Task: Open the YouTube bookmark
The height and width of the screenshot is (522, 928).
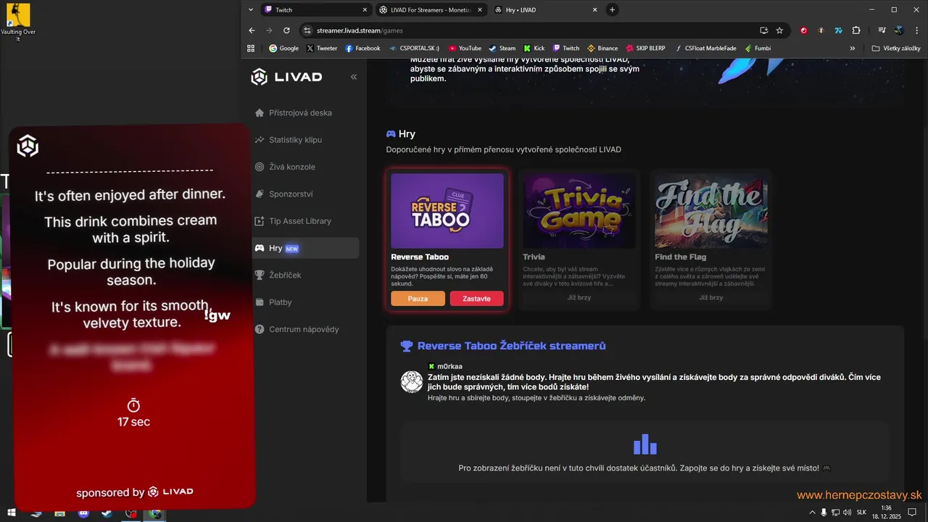Action: pyautogui.click(x=465, y=49)
